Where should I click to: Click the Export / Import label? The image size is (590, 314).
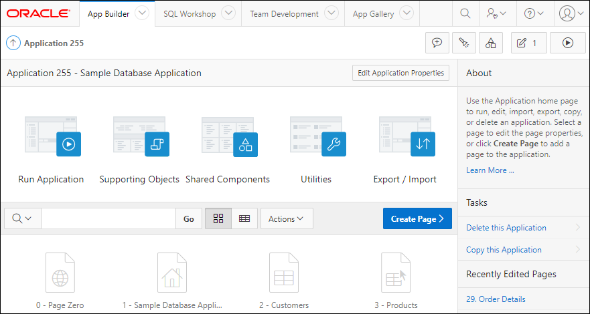click(x=405, y=179)
